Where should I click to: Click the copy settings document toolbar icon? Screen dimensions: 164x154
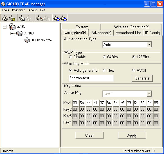click(39, 18)
